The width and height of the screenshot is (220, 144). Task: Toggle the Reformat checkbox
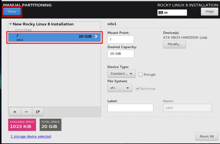tap(137, 89)
